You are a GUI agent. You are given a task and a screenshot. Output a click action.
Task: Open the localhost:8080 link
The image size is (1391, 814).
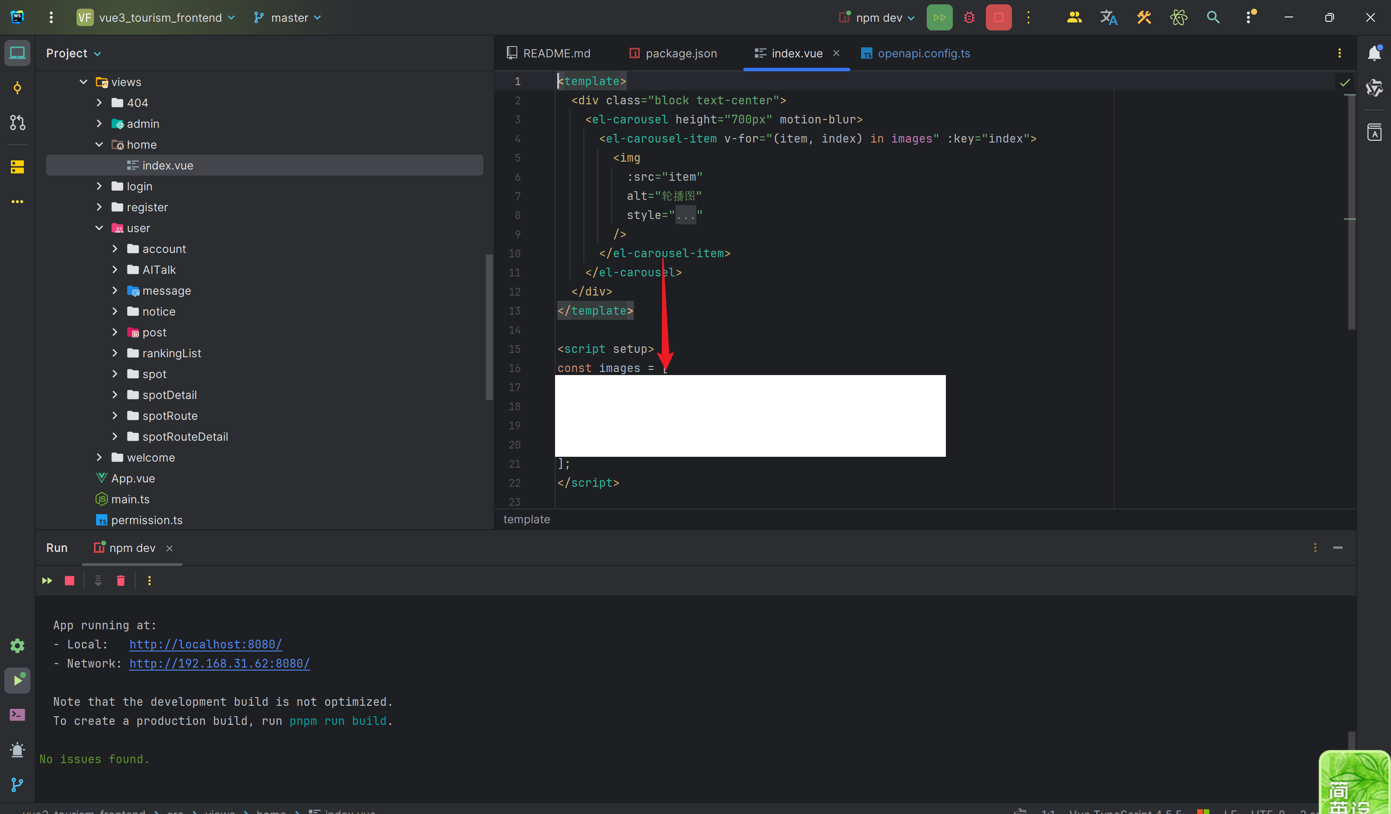(205, 644)
